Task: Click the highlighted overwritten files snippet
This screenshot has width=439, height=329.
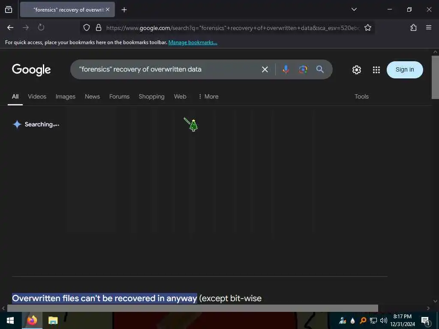Action: (x=105, y=298)
